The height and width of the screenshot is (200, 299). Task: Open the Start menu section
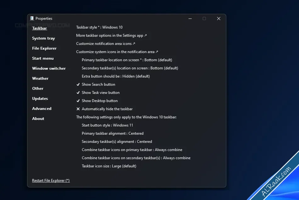[43, 58]
